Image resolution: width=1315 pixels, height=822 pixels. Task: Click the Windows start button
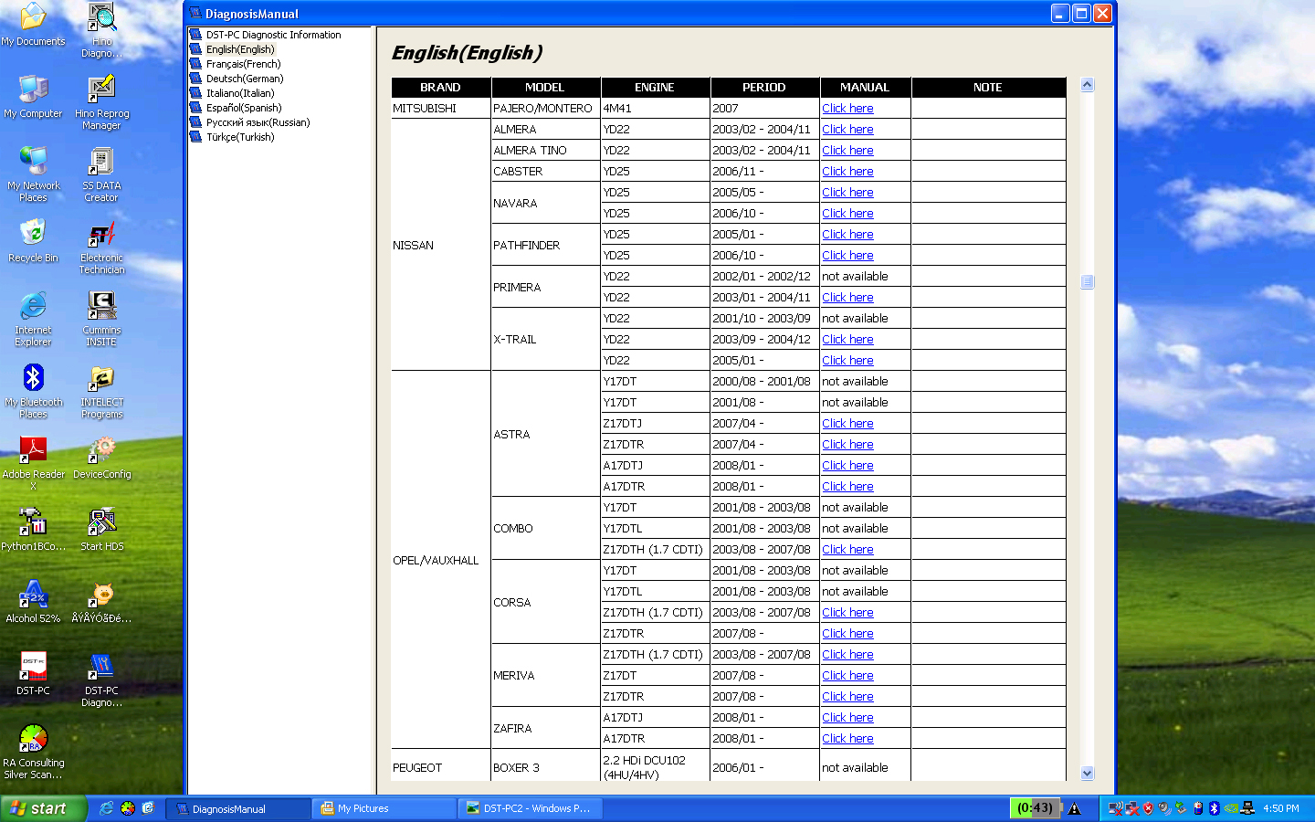tap(43, 808)
